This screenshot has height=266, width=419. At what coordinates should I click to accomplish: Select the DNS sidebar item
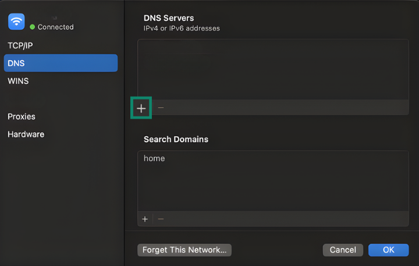click(61, 63)
